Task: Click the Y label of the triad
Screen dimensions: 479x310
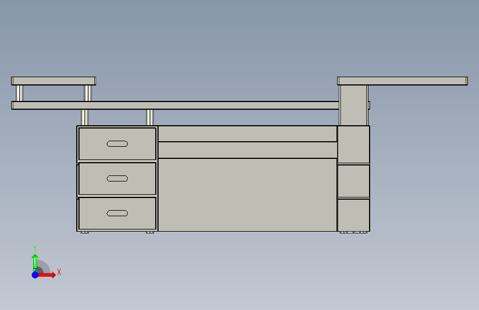Action: click(x=35, y=248)
